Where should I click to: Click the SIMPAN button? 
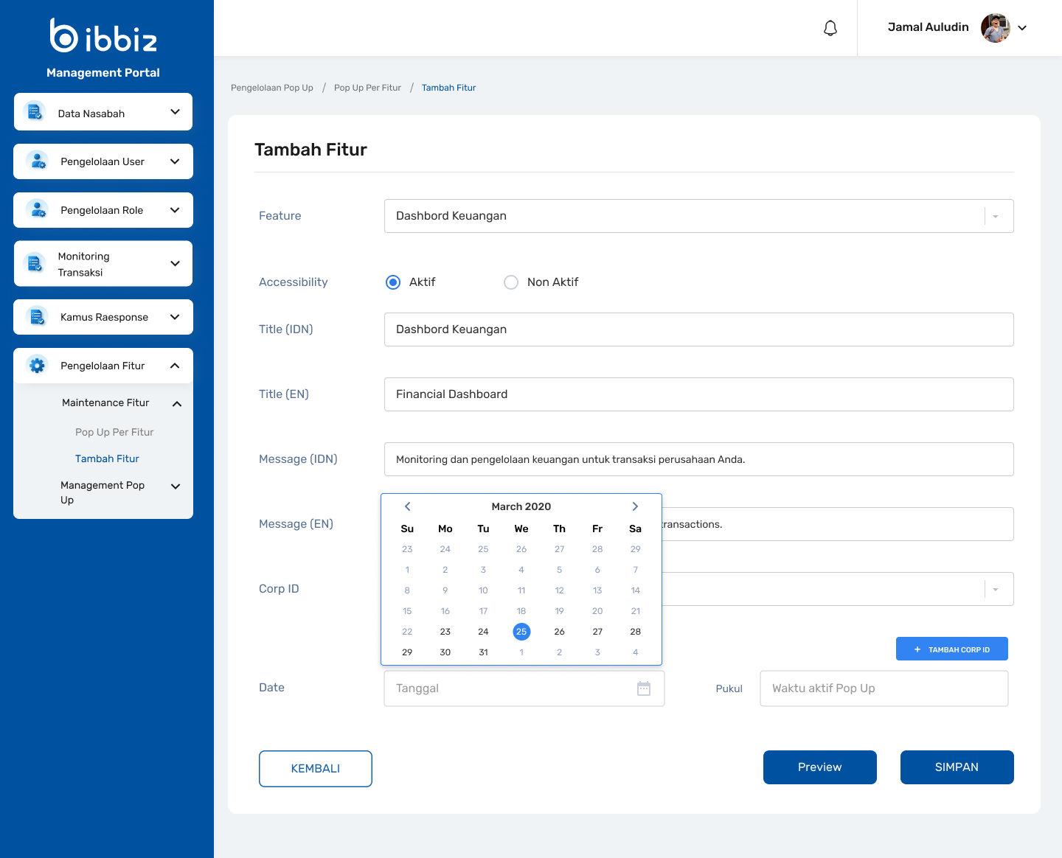[x=957, y=767]
